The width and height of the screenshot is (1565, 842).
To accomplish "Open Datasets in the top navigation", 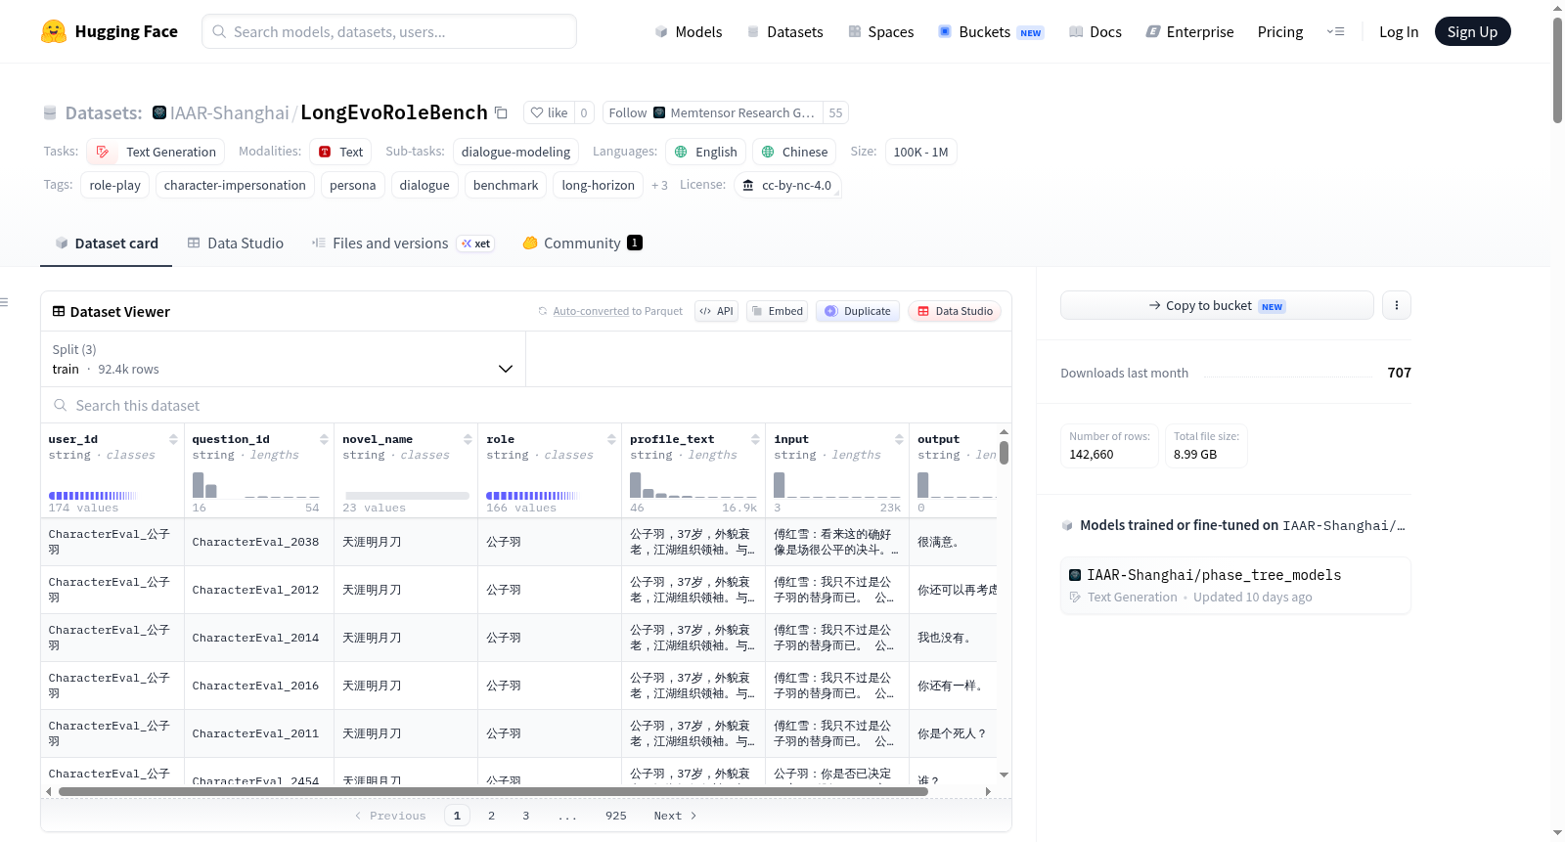I will [785, 31].
